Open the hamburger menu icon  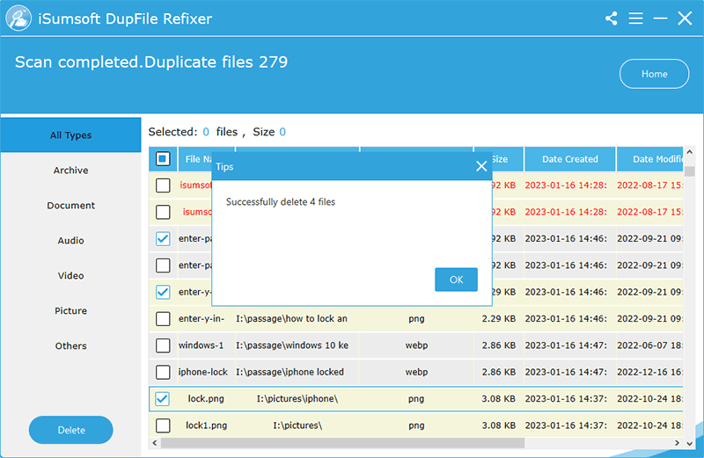click(x=635, y=18)
